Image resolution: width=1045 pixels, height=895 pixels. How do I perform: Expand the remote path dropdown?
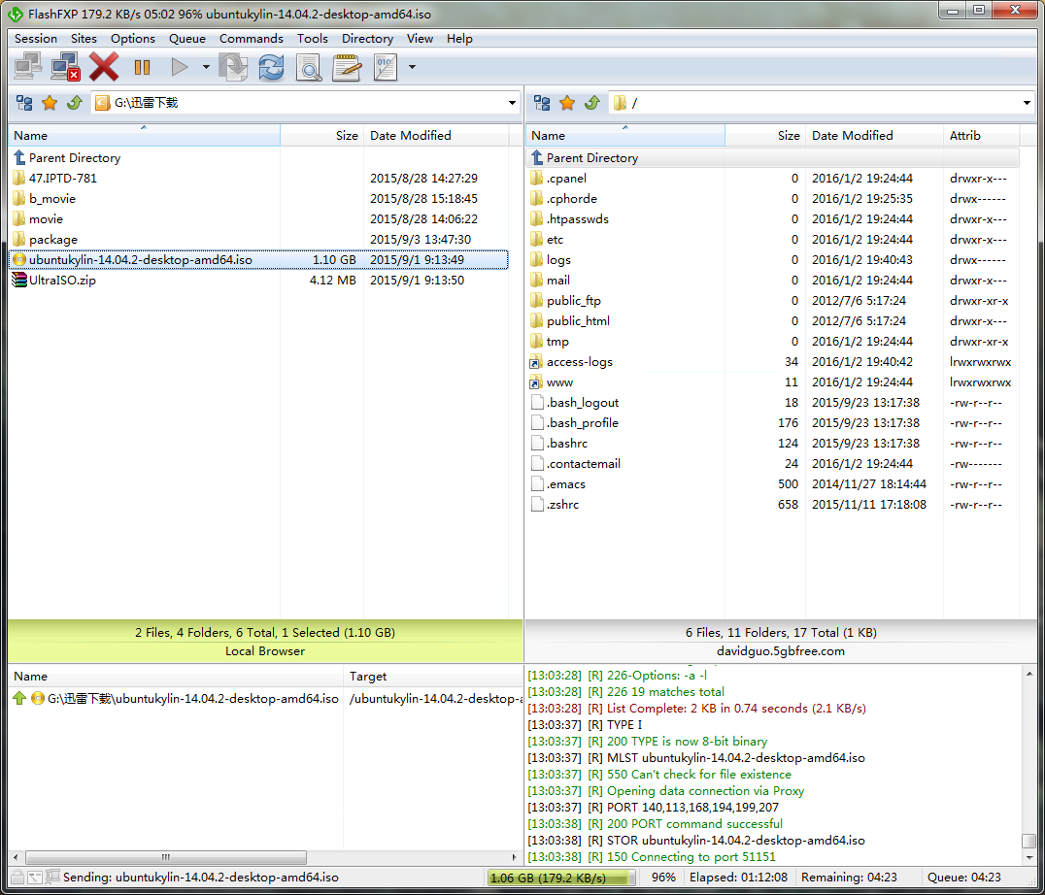(x=1027, y=103)
